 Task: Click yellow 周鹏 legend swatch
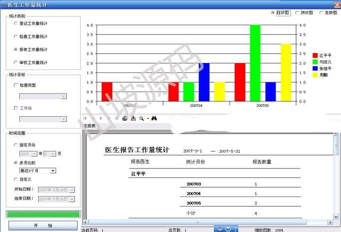coord(315,75)
